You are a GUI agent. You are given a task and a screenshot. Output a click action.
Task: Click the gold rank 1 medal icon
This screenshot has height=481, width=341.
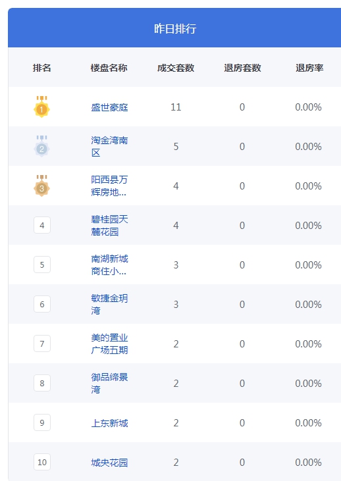pyautogui.click(x=41, y=107)
